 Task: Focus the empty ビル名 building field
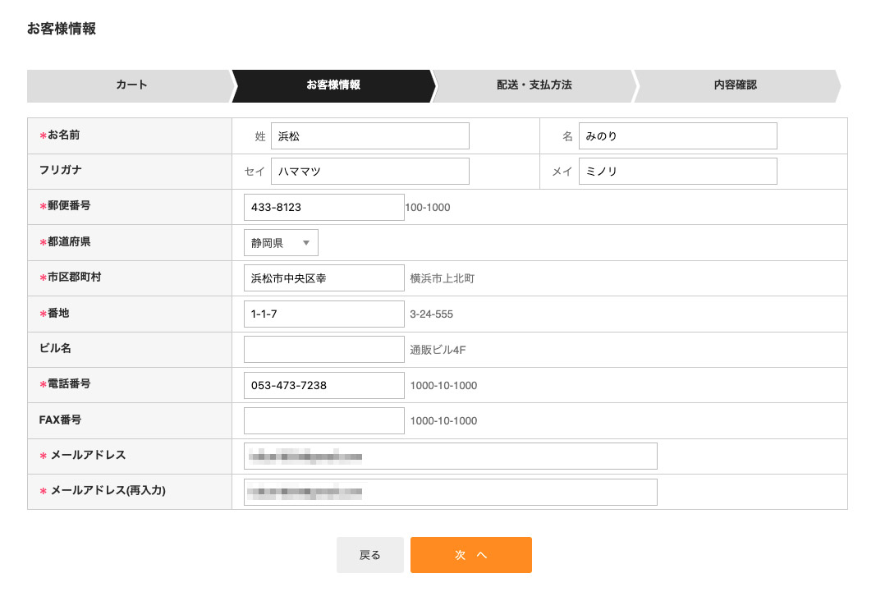[x=323, y=350]
